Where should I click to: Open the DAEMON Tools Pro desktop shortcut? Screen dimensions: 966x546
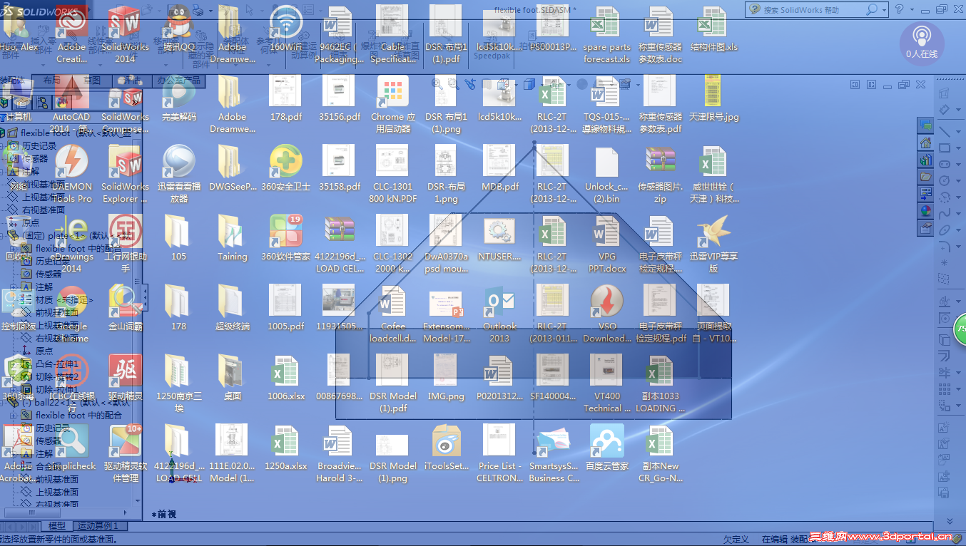(x=71, y=174)
